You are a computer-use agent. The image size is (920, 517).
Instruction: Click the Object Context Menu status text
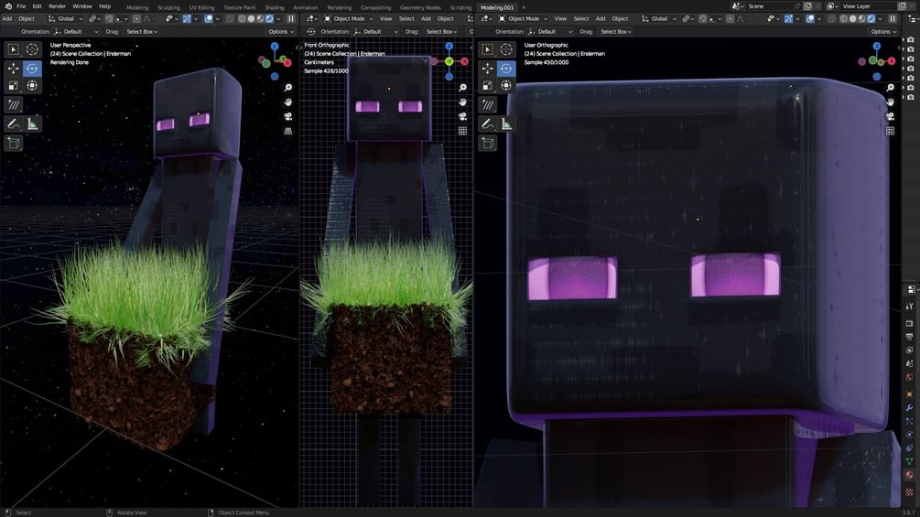point(243,513)
